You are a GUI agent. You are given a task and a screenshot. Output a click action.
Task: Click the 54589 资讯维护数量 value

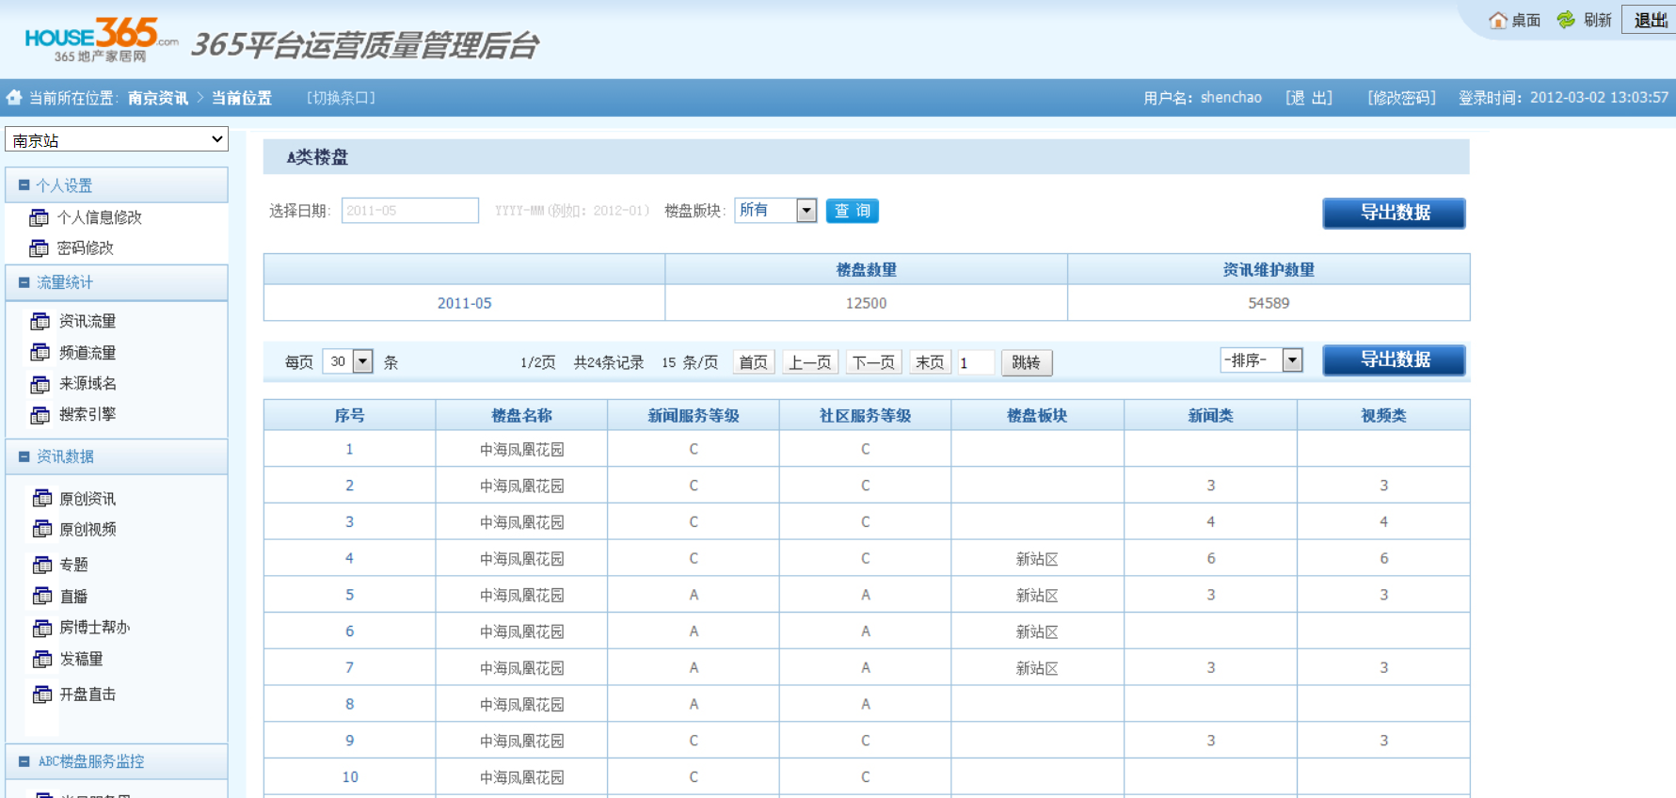click(1269, 303)
